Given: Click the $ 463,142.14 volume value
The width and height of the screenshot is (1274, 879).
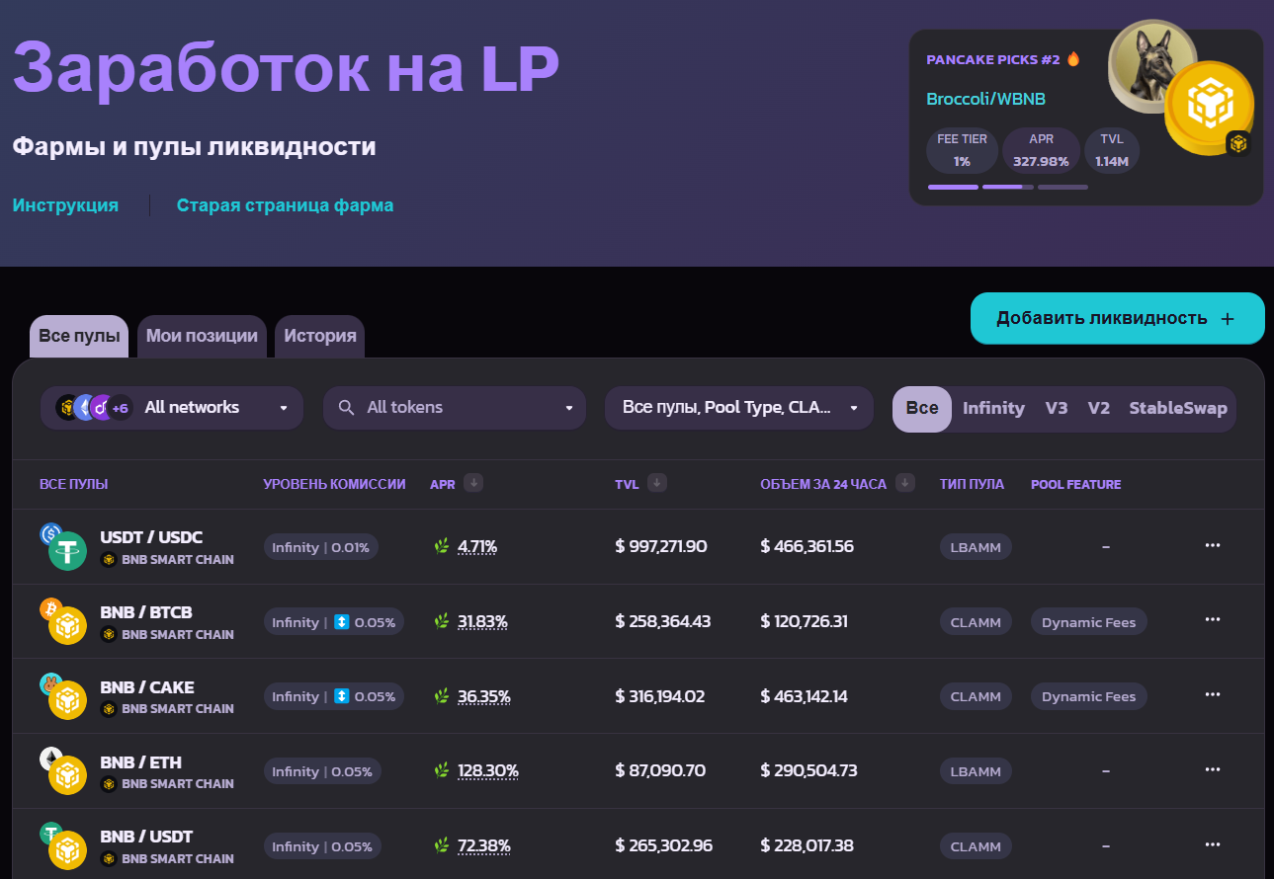Looking at the screenshot, I should 805,696.
